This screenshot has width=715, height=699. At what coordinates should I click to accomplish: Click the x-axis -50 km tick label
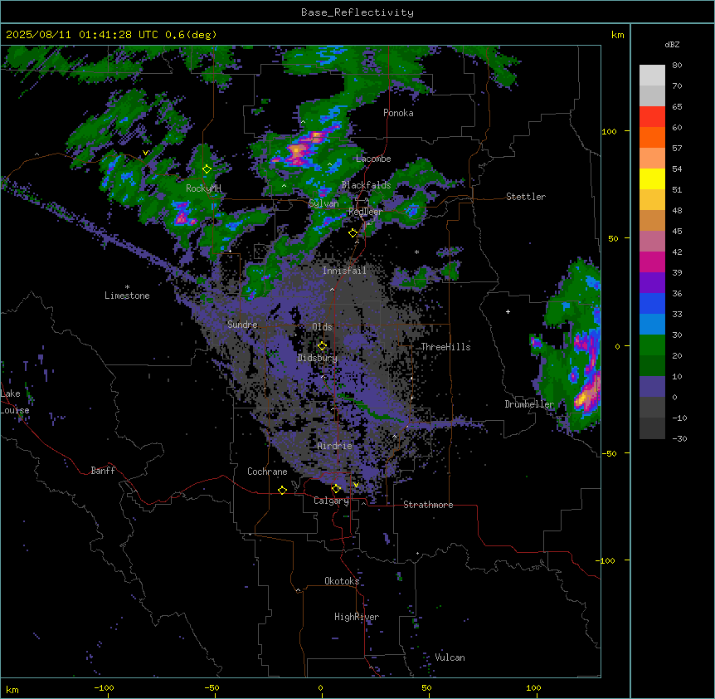point(212,687)
